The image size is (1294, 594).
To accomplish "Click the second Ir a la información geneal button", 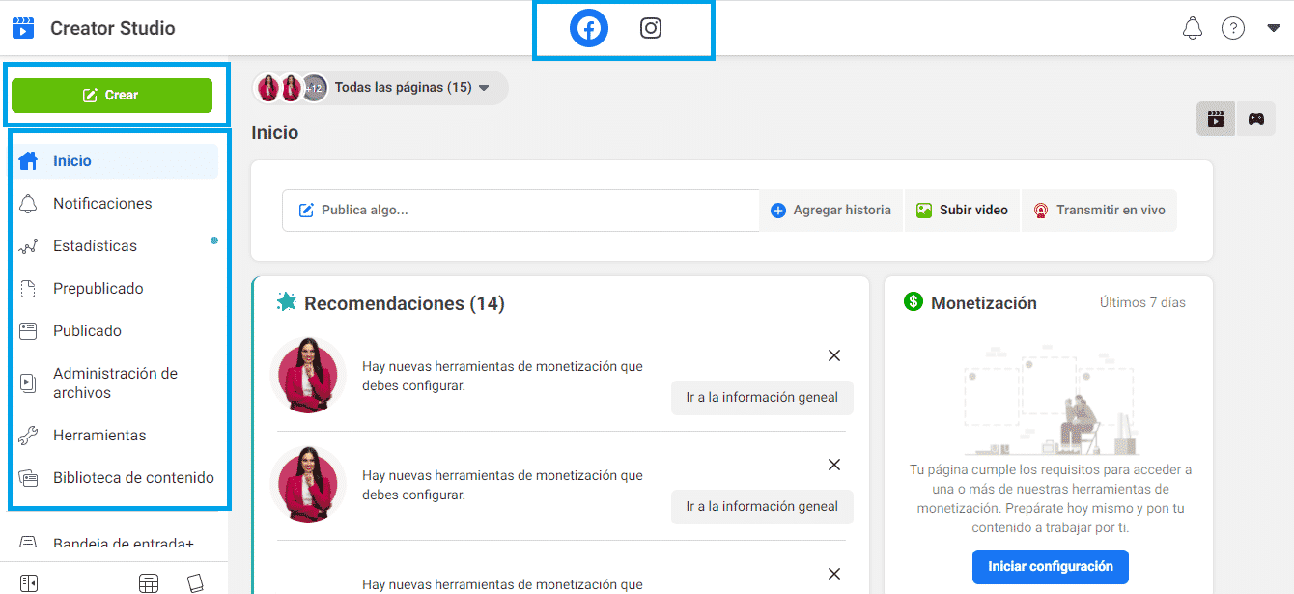I will tap(762, 506).
